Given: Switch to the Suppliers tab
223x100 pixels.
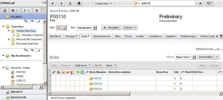Looking at the screenshot, I should click(171, 36).
